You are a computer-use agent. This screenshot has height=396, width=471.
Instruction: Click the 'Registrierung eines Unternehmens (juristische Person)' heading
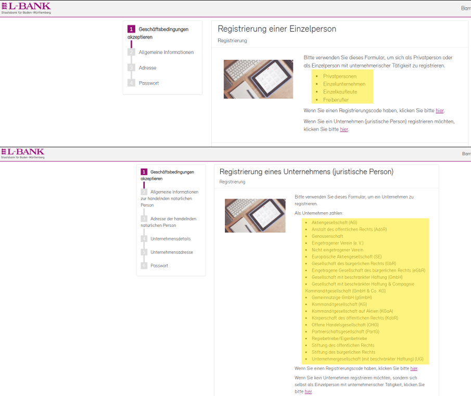pos(306,172)
